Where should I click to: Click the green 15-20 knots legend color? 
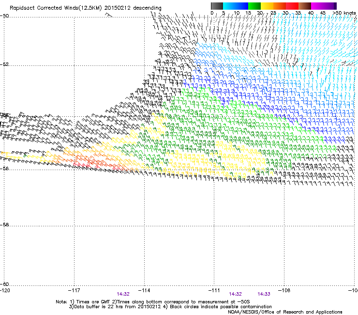(x=254, y=6)
